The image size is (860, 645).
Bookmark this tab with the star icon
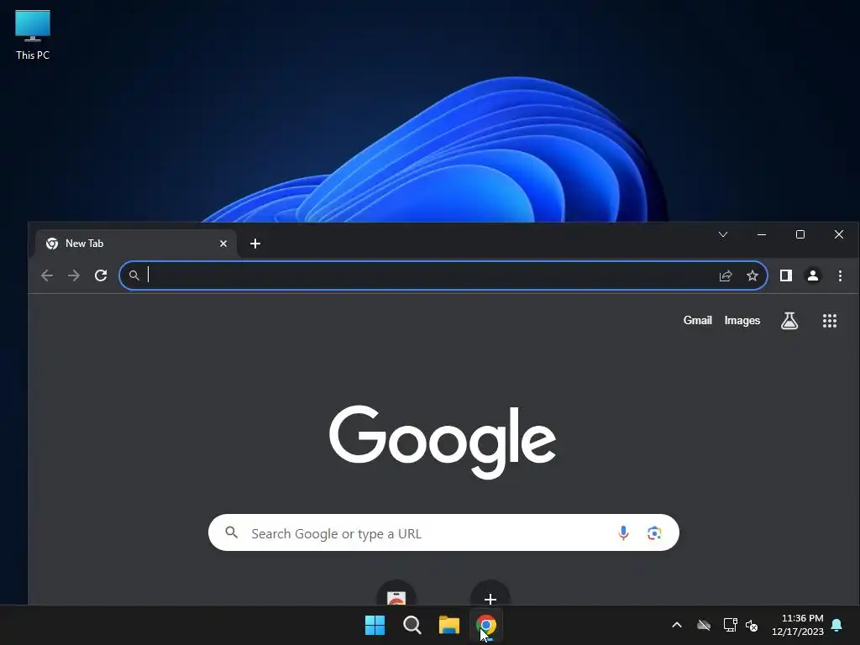752,275
